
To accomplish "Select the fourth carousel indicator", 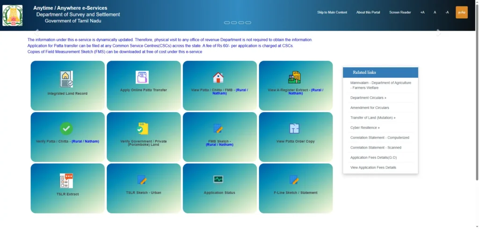I will (x=248, y=22).
